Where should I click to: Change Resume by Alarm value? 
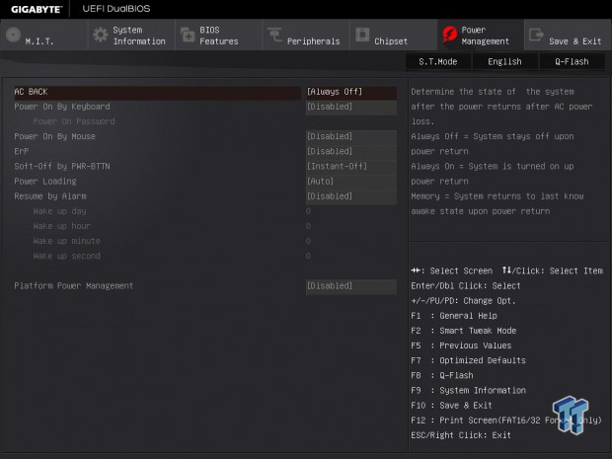351,195
